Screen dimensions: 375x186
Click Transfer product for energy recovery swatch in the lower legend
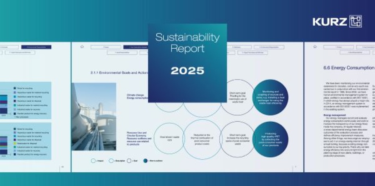(x=15, y=154)
